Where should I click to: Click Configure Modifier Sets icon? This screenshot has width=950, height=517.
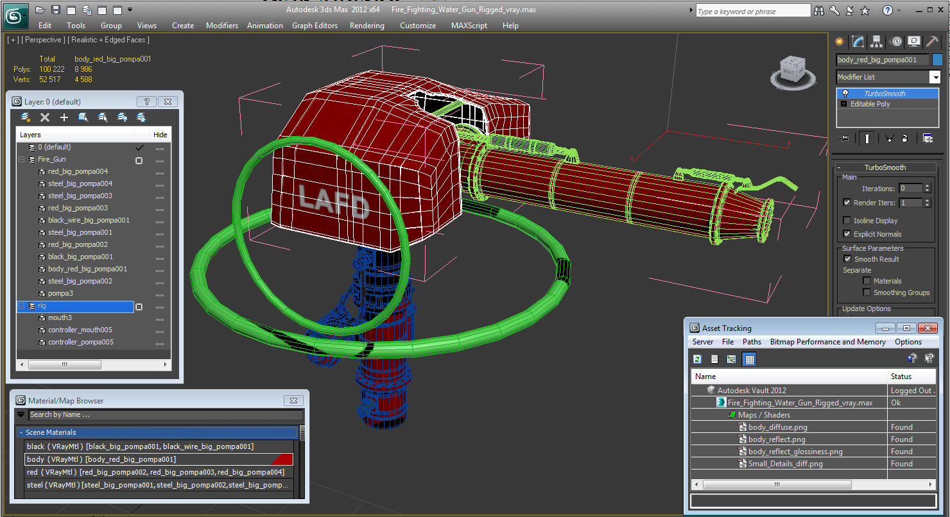point(928,138)
